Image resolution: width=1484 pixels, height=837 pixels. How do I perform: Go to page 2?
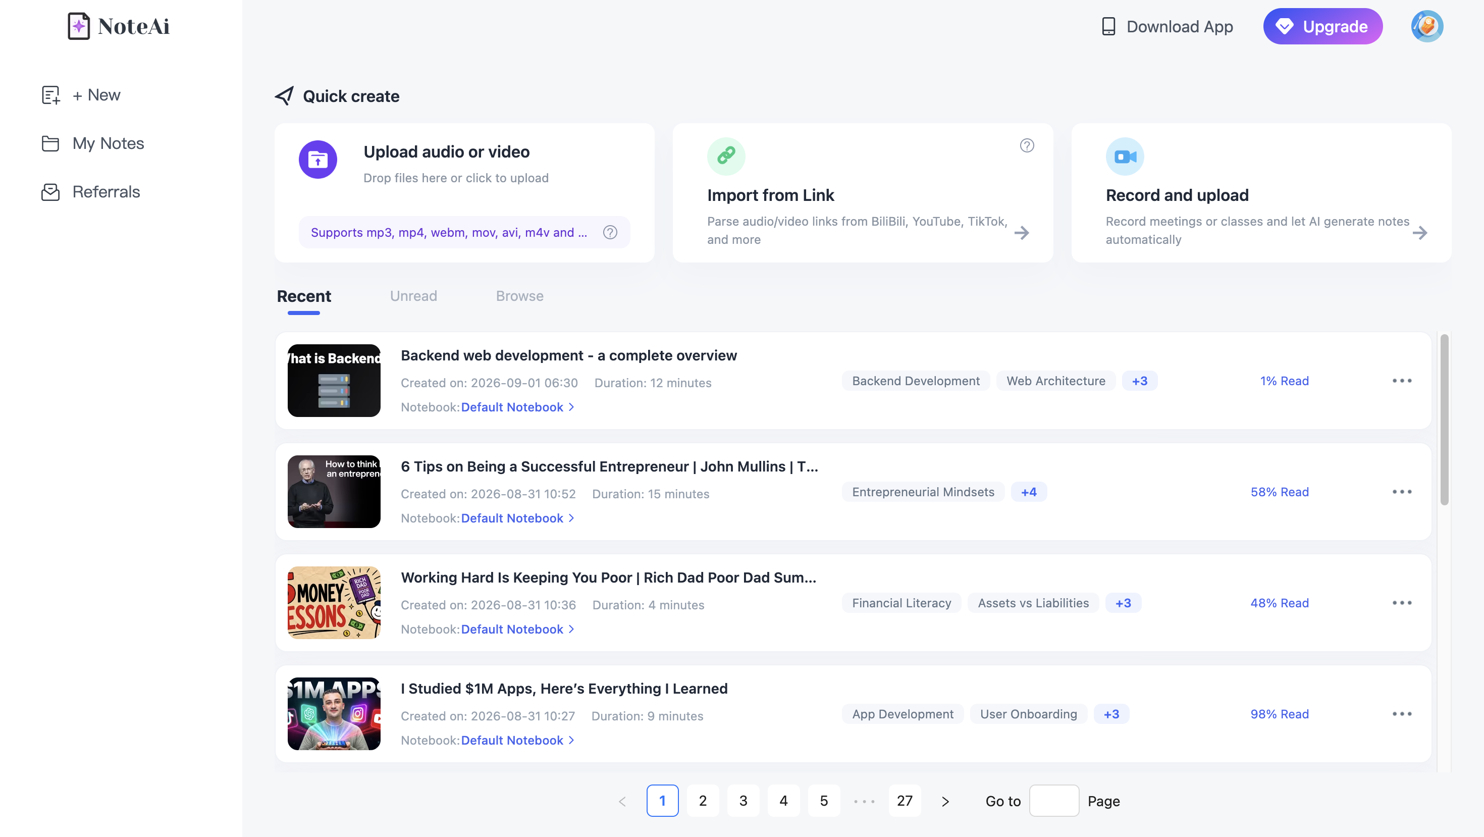(703, 801)
